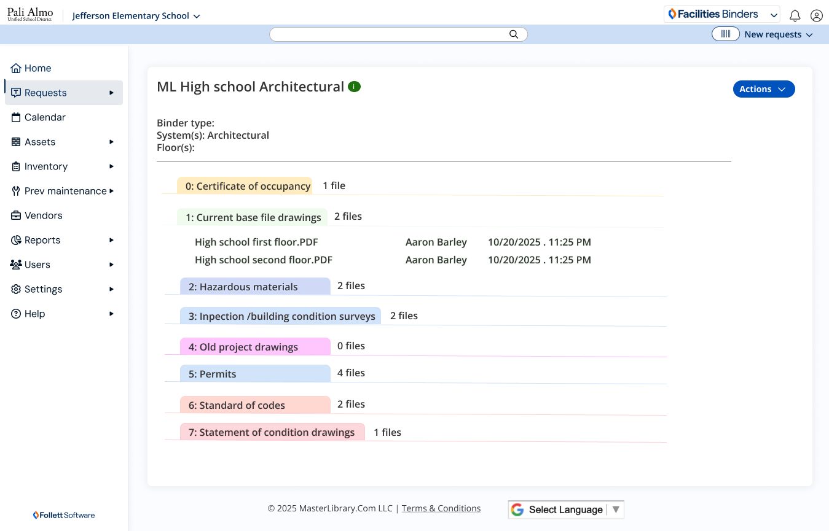Open the High school first floor.PDF file

(x=256, y=242)
